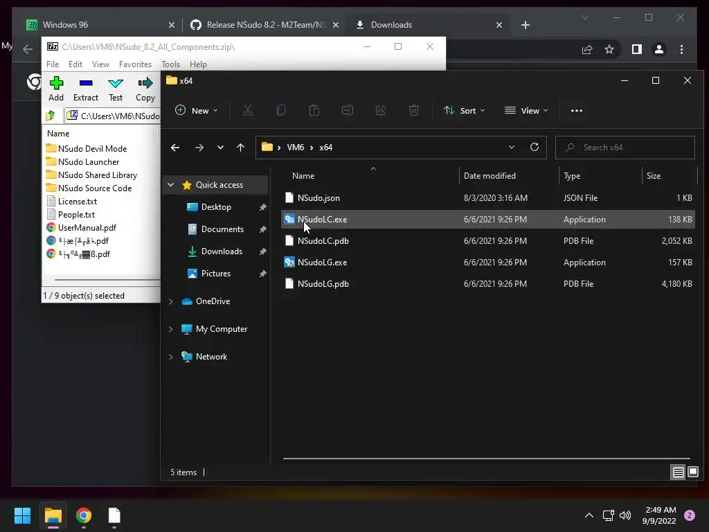Toggle the Chrome side panel
709x532 pixels.
tap(637, 49)
